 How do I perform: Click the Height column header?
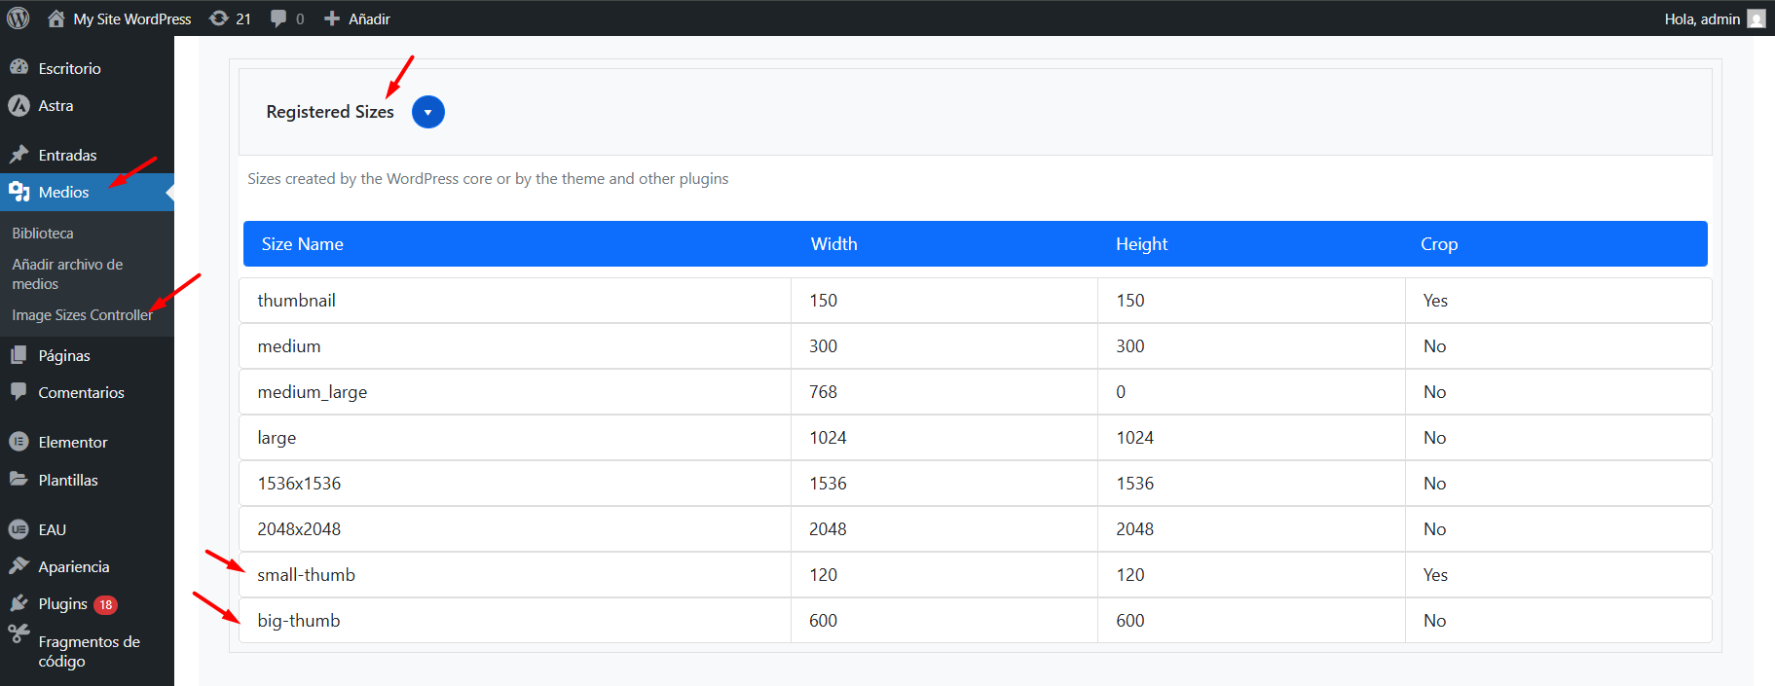(x=1141, y=244)
